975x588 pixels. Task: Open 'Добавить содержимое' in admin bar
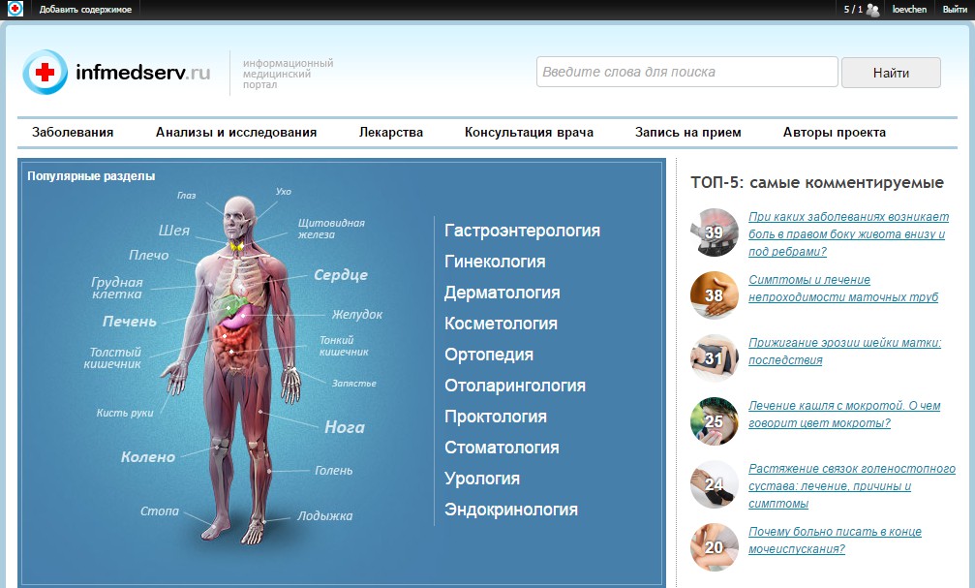click(x=85, y=10)
